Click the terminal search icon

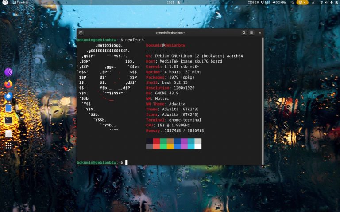tap(244, 33)
